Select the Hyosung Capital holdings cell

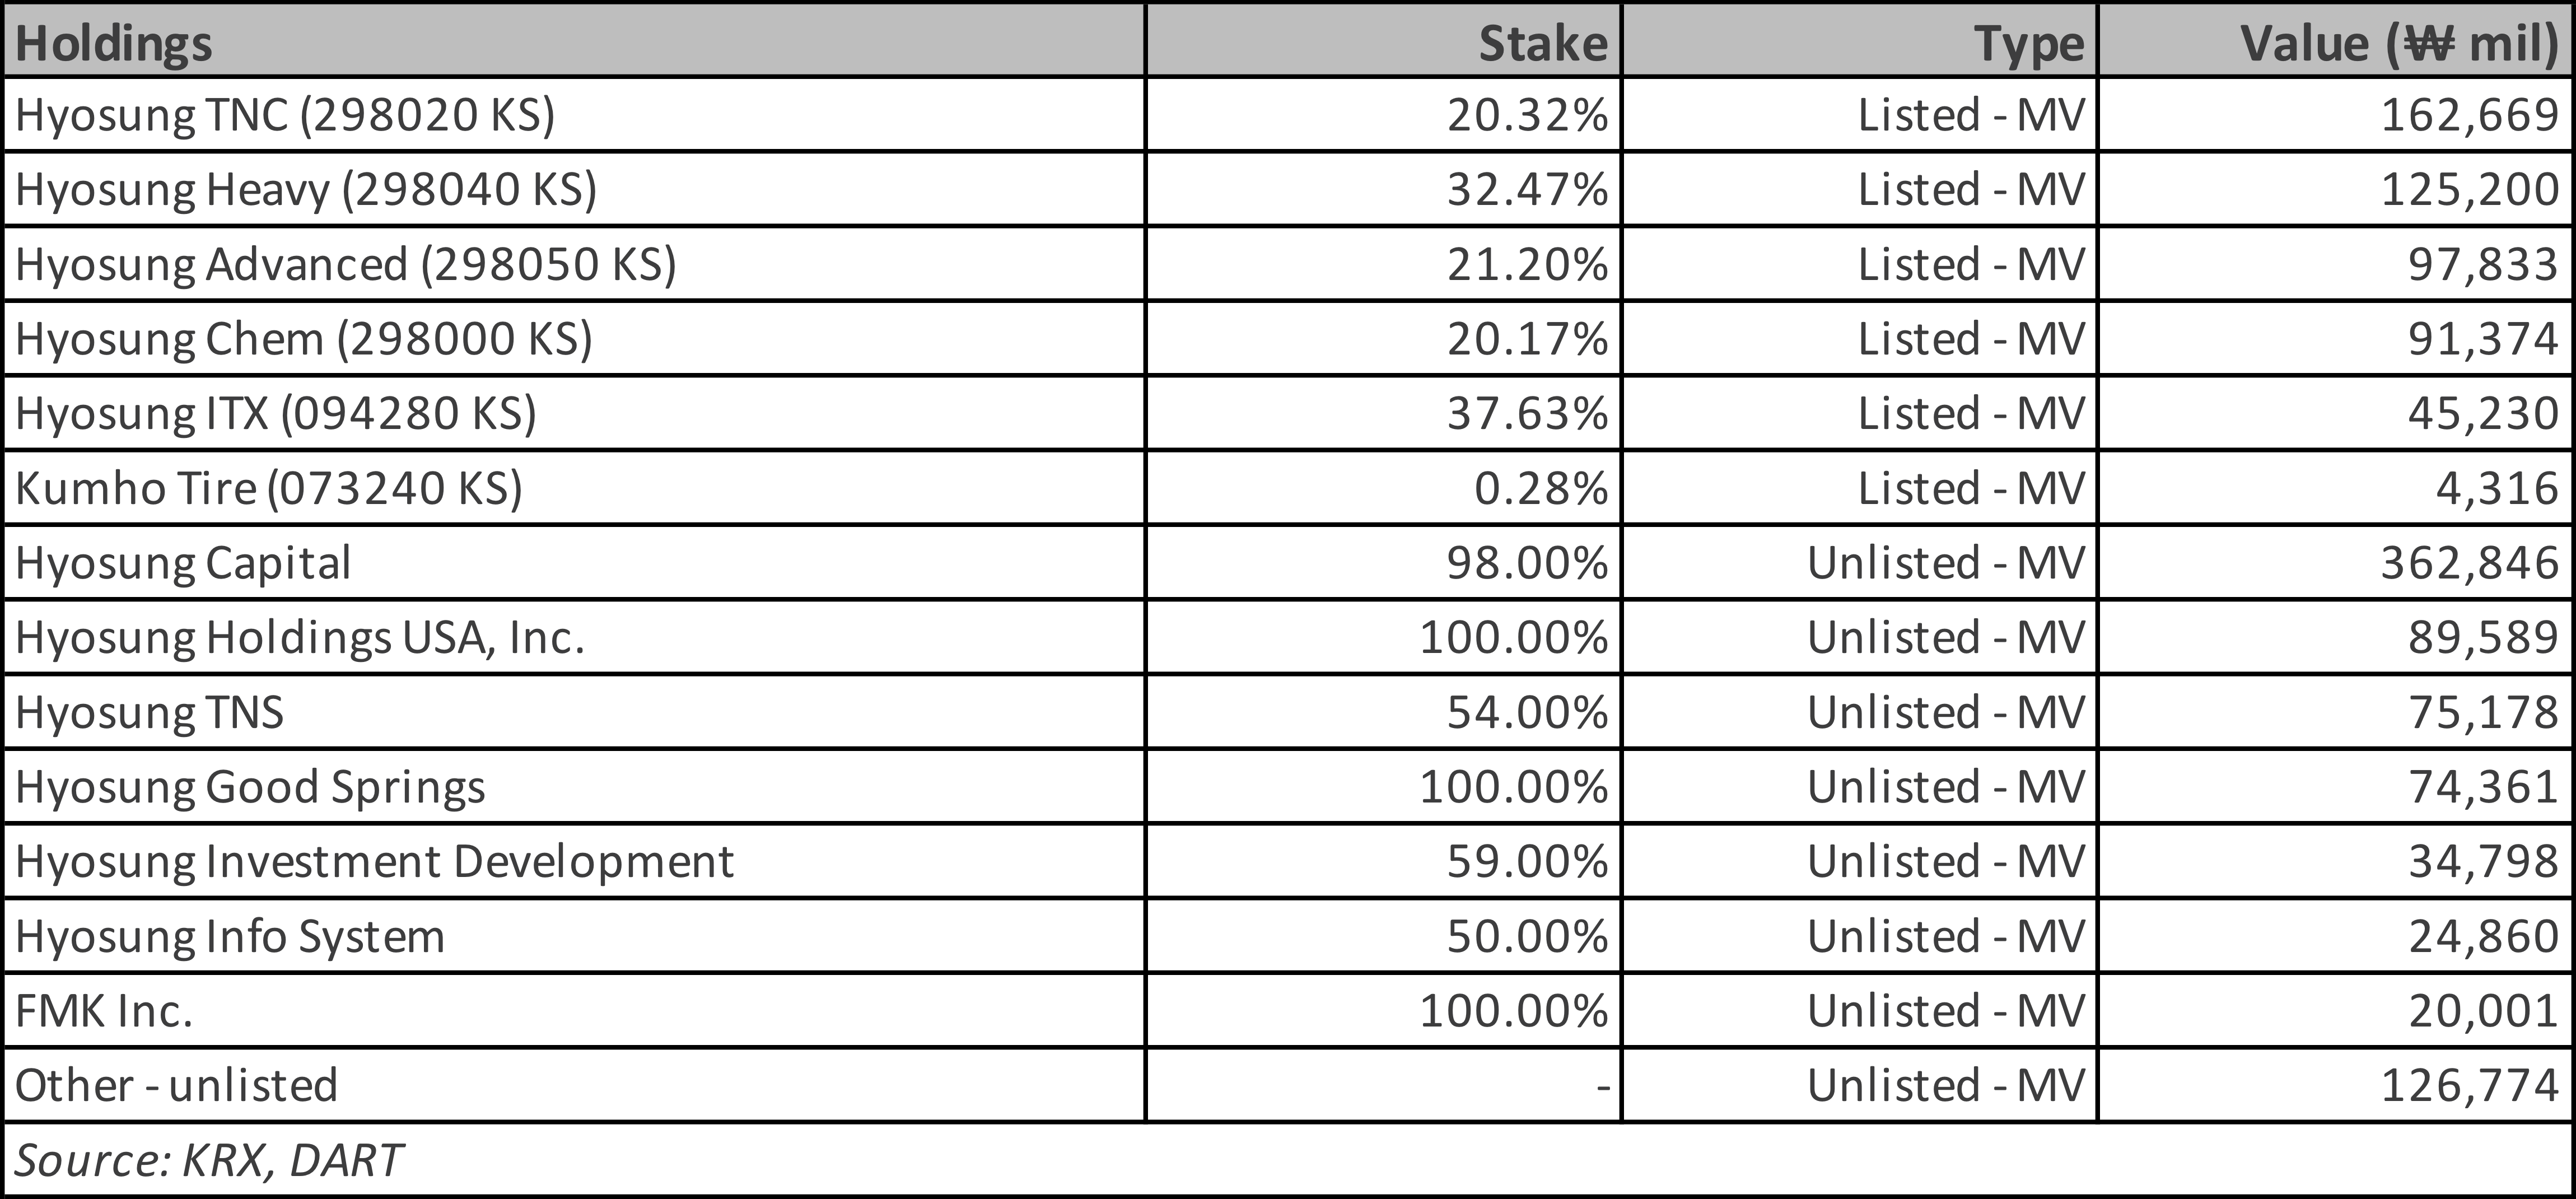point(183,563)
